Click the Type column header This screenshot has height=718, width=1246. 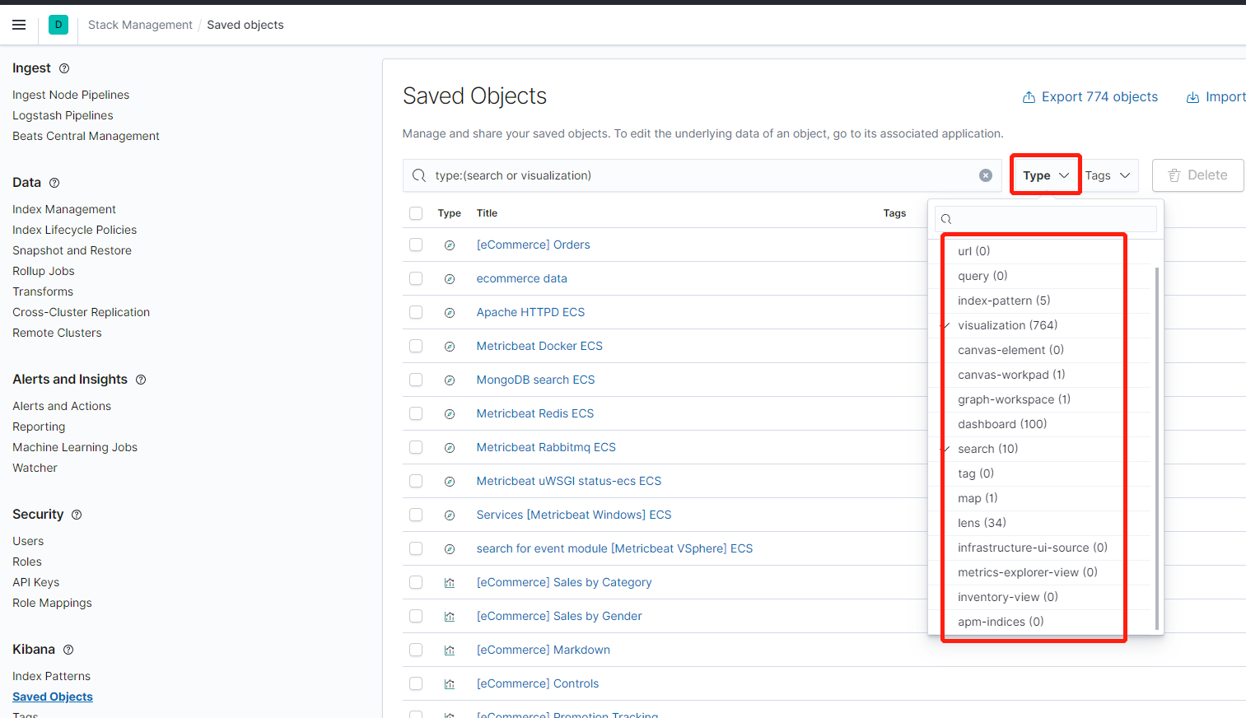click(x=450, y=213)
